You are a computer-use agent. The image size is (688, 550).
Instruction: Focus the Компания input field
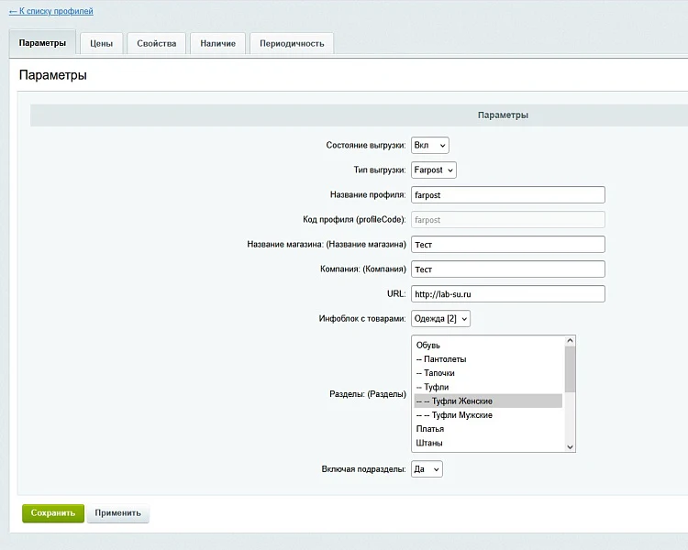click(x=508, y=269)
